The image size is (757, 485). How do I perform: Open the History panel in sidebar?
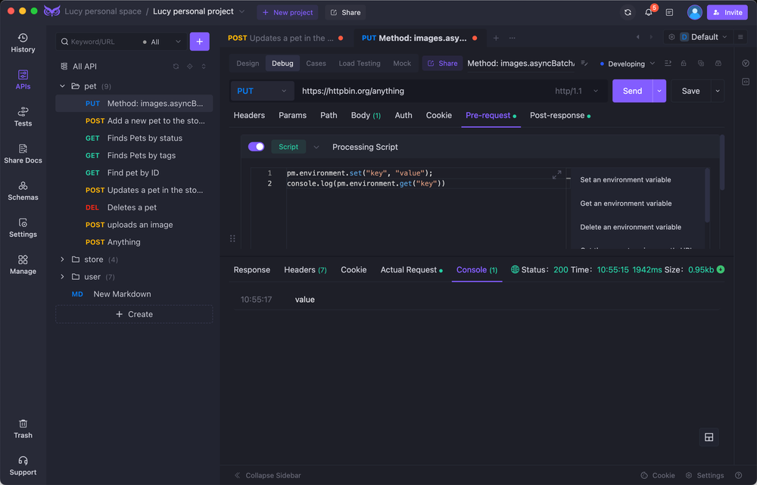tap(23, 42)
